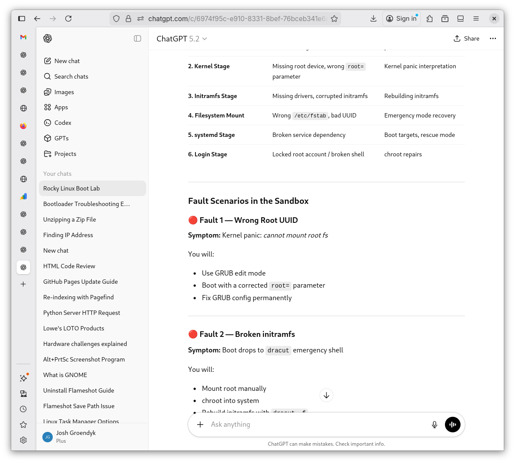Open the Codex menu item
Screen dimensions: 515x463
click(x=63, y=123)
